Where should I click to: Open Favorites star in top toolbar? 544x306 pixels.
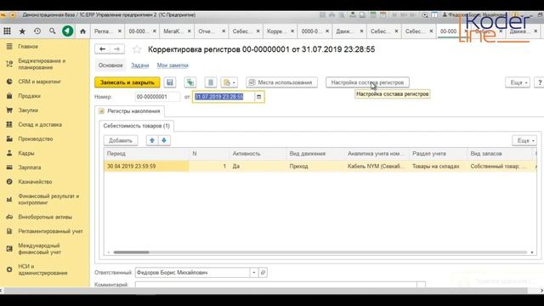22,31
